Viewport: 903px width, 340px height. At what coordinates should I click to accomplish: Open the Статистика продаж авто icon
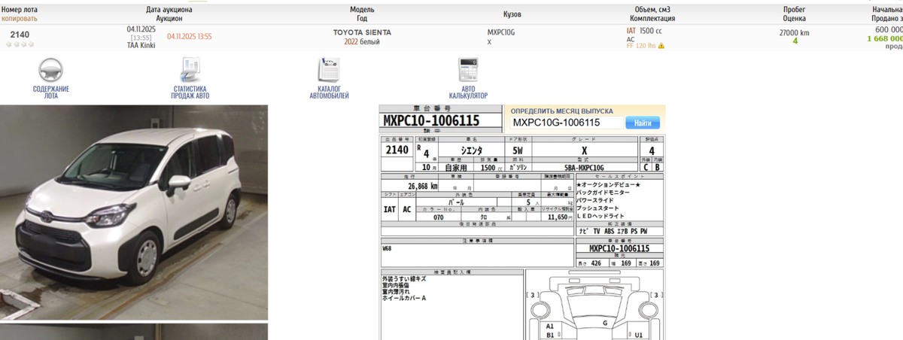pos(190,70)
